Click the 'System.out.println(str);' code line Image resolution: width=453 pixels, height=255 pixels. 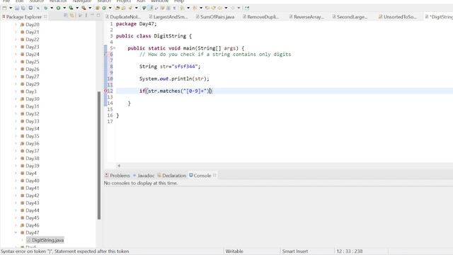point(174,79)
